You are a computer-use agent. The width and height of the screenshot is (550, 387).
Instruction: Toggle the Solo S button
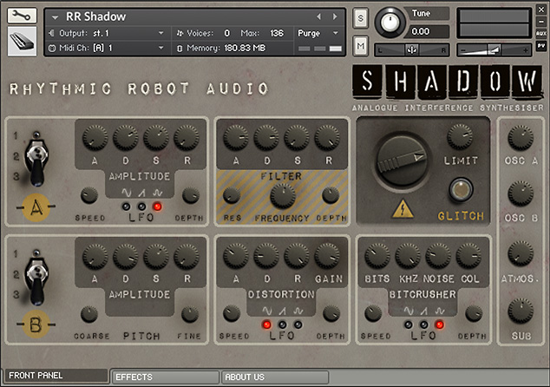[x=361, y=18]
